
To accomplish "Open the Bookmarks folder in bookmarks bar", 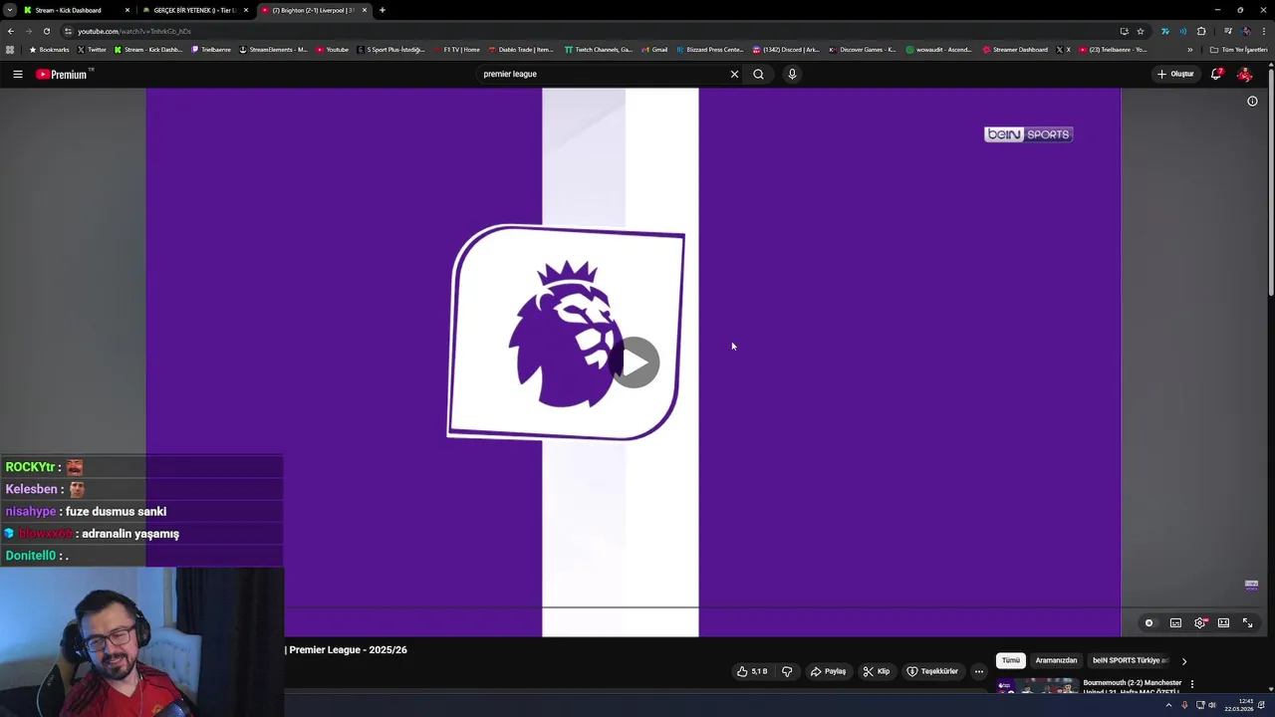I will (x=50, y=50).
